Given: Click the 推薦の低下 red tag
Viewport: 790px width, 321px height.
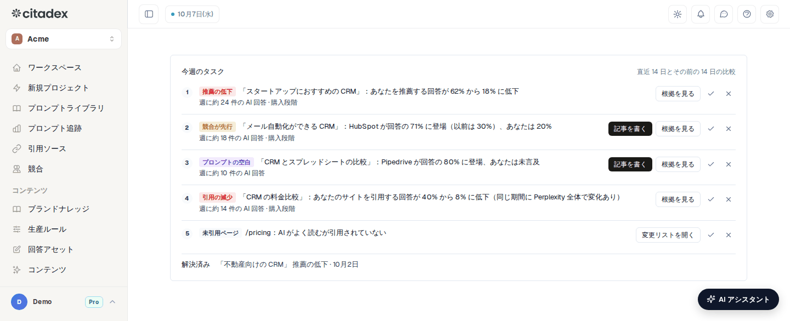Looking at the screenshot, I should pos(217,91).
